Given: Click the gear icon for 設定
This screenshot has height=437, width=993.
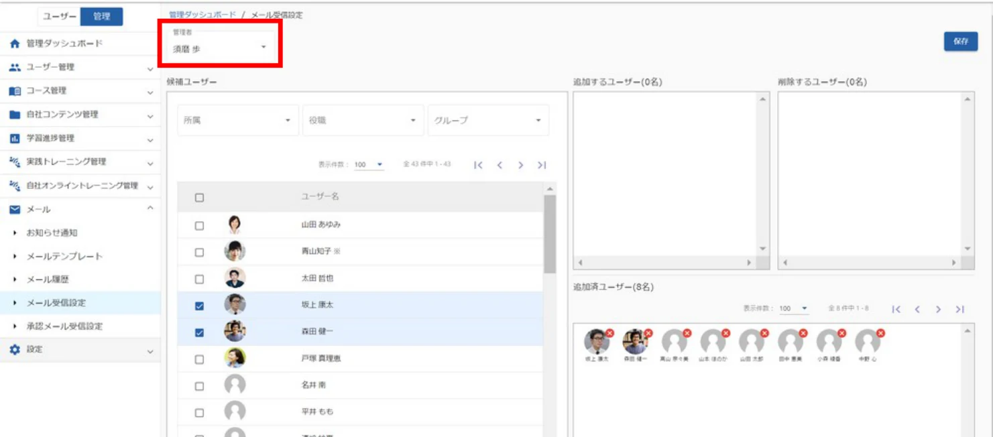Looking at the screenshot, I should point(15,350).
